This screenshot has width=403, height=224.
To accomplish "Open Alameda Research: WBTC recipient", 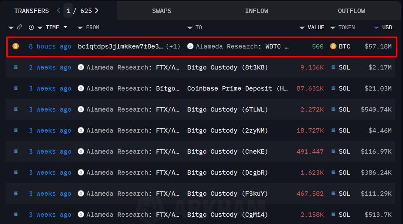I will pos(242,46).
